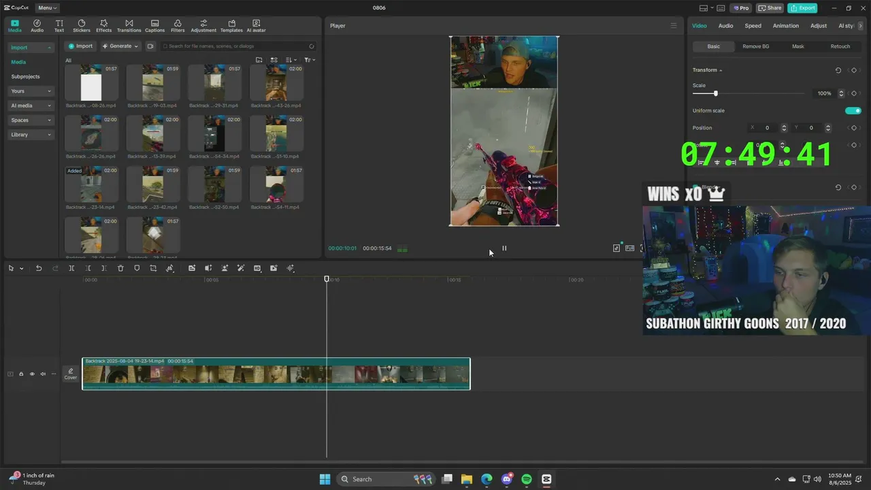Image resolution: width=871 pixels, height=490 pixels.
Task: Open the top Text tool panel
Action: [59, 26]
